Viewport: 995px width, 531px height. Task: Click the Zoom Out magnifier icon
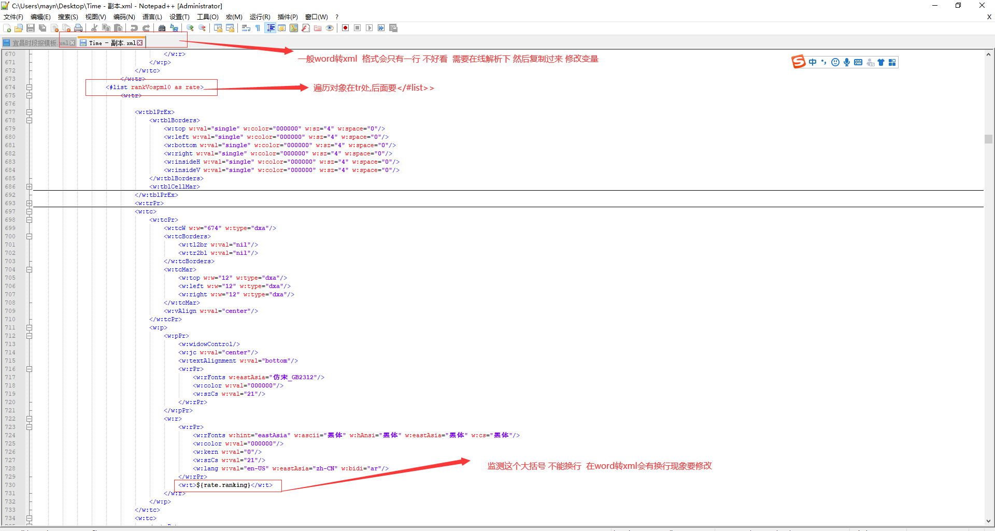202,28
